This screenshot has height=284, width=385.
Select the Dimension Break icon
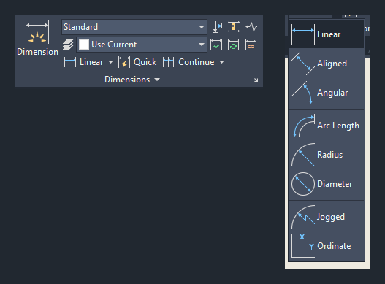pyautogui.click(x=216, y=27)
